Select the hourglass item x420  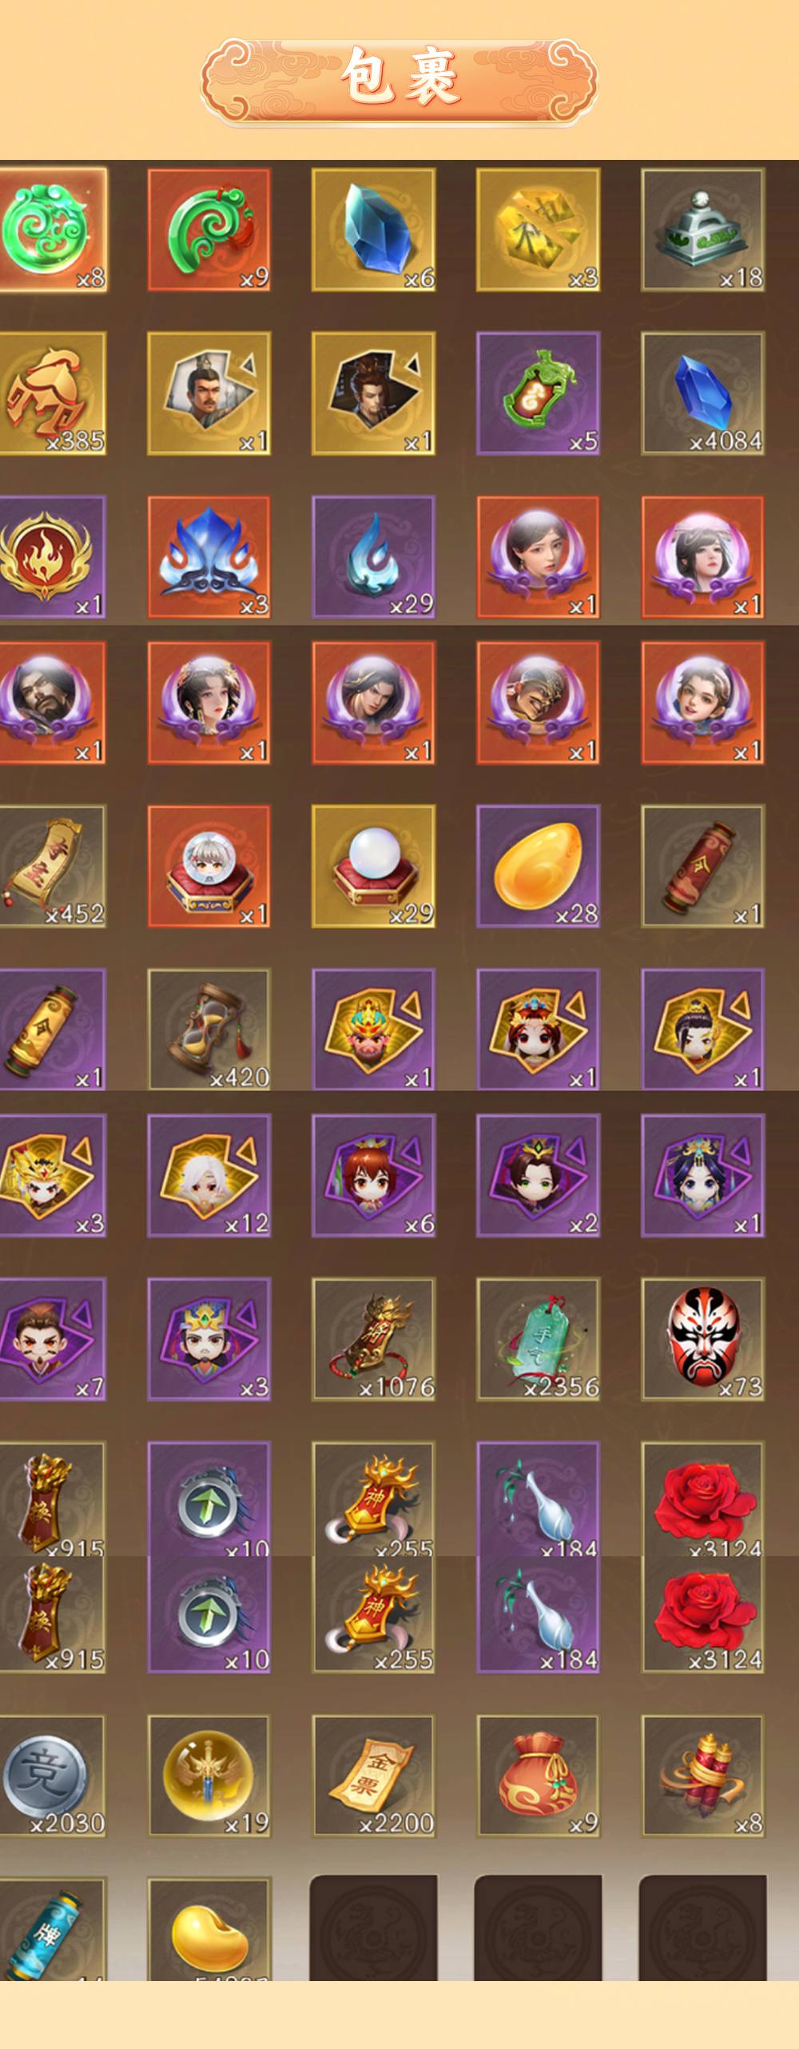pyautogui.click(x=209, y=1030)
